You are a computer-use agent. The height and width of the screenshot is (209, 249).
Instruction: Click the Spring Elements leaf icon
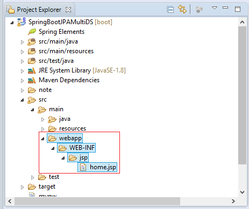coord(32,32)
